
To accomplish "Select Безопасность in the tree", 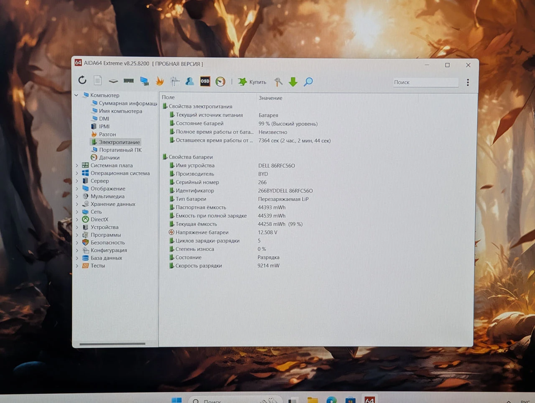I will (103, 242).
